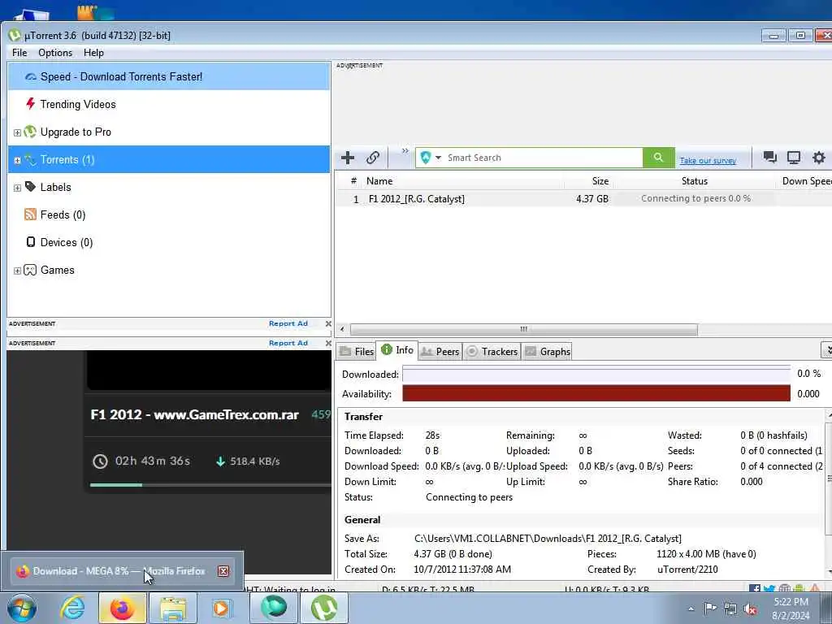Viewport: 832px width, 624px height.
Task: Expand the Labels tree node
Action: click(17, 188)
